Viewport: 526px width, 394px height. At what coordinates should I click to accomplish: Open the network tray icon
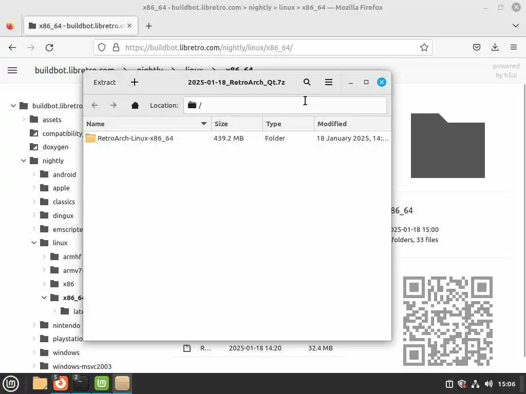coord(475,384)
